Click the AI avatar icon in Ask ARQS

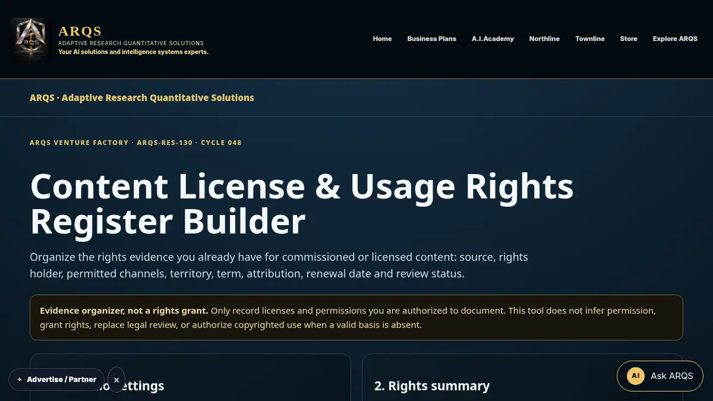636,376
